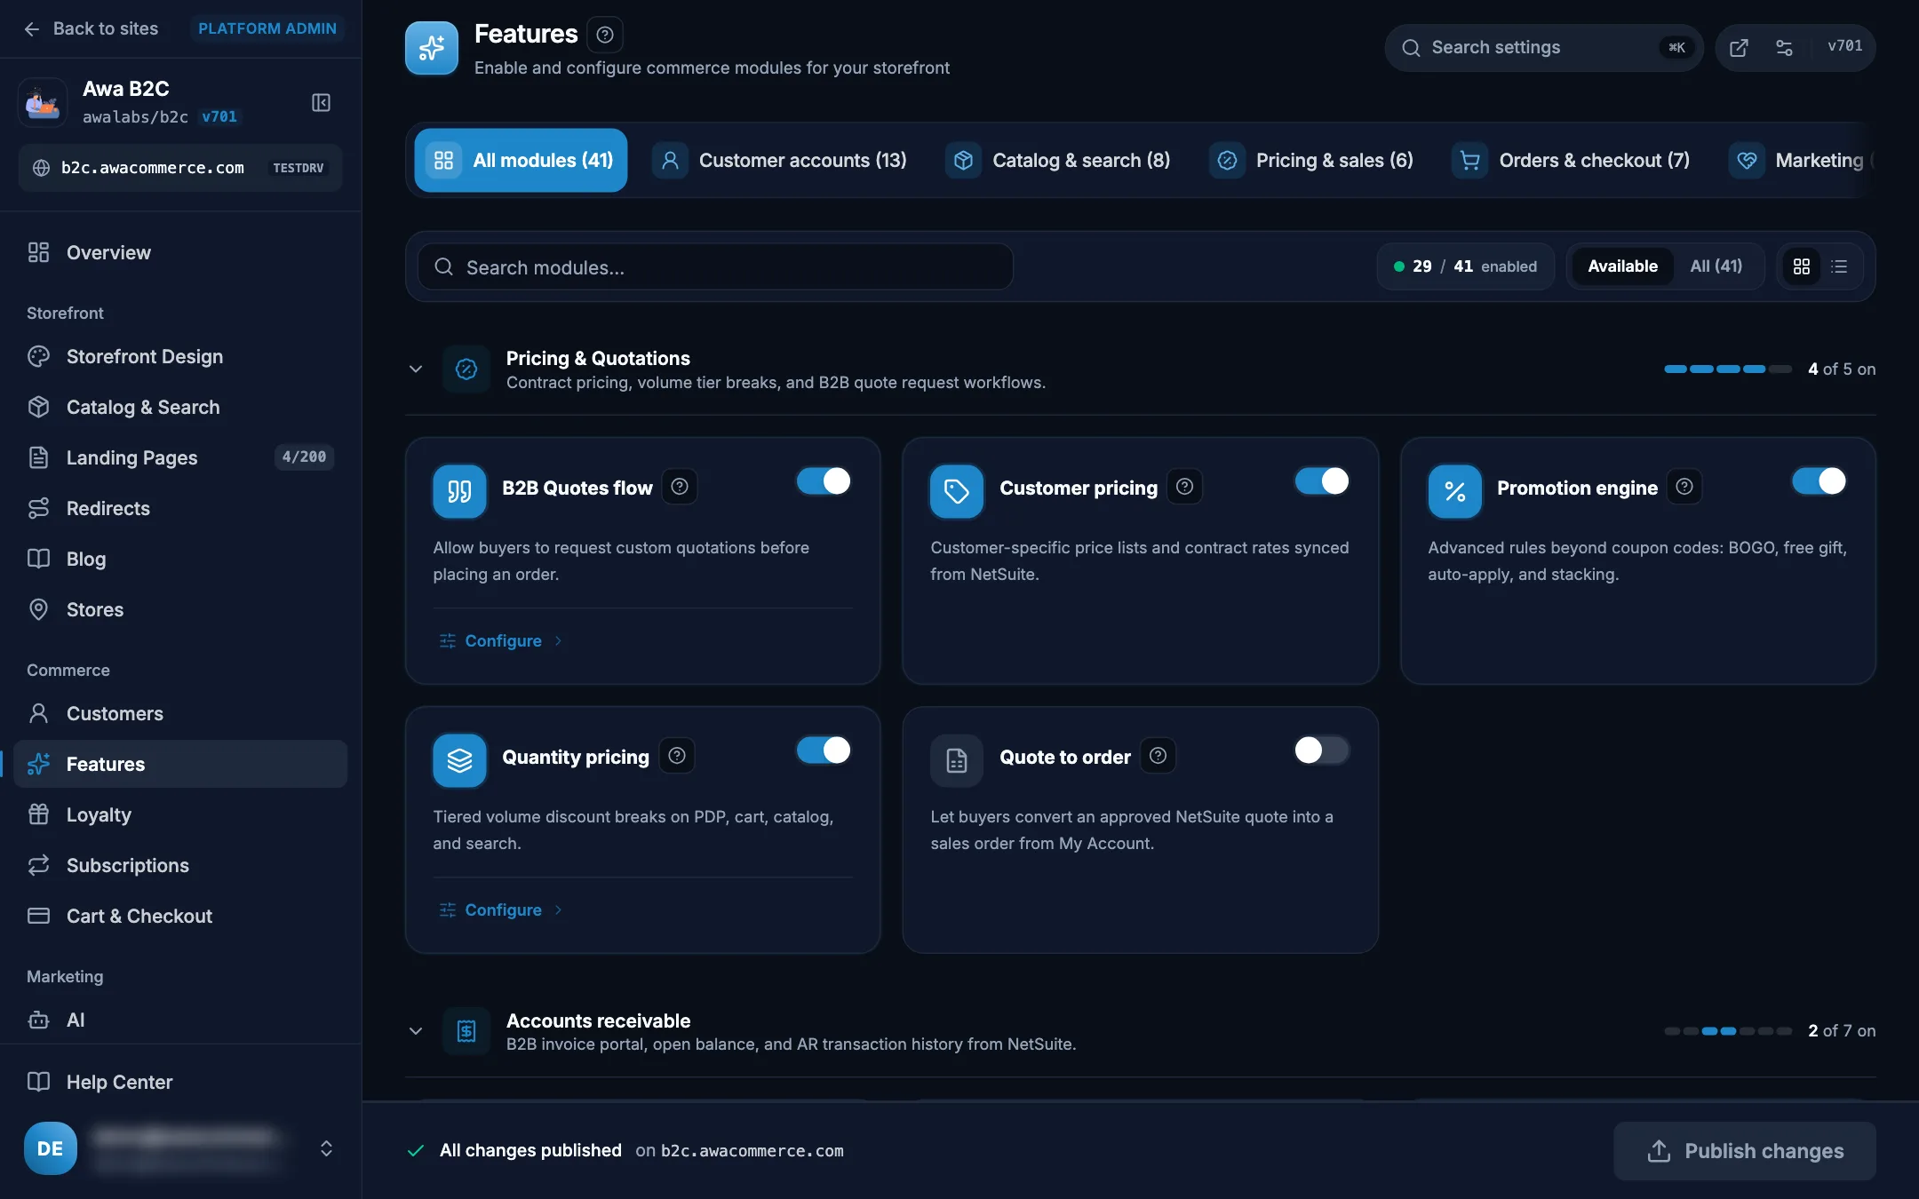Click the Awa B2C site avatar
Image resolution: width=1919 pixels, height=1199 pixels.
point(43,102)
